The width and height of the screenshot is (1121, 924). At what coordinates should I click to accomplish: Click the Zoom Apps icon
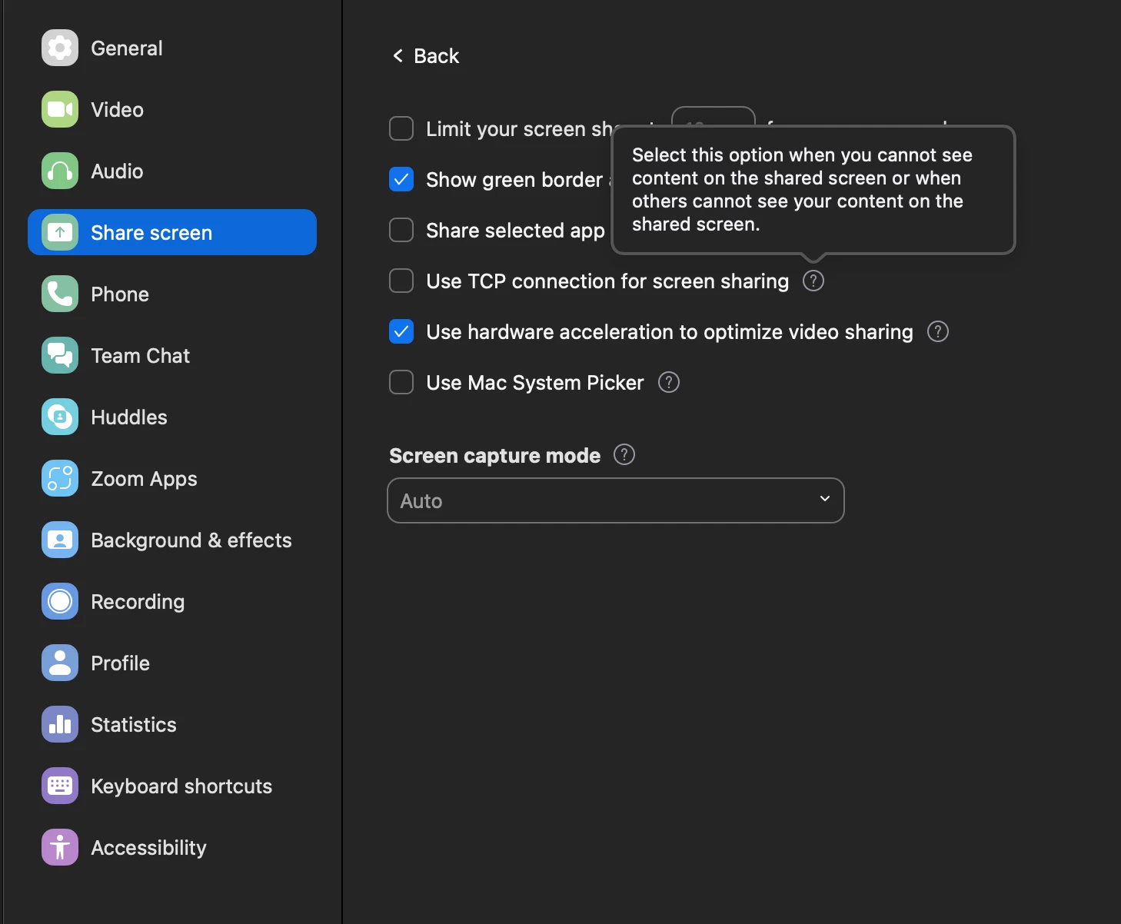tap(60, 478)
